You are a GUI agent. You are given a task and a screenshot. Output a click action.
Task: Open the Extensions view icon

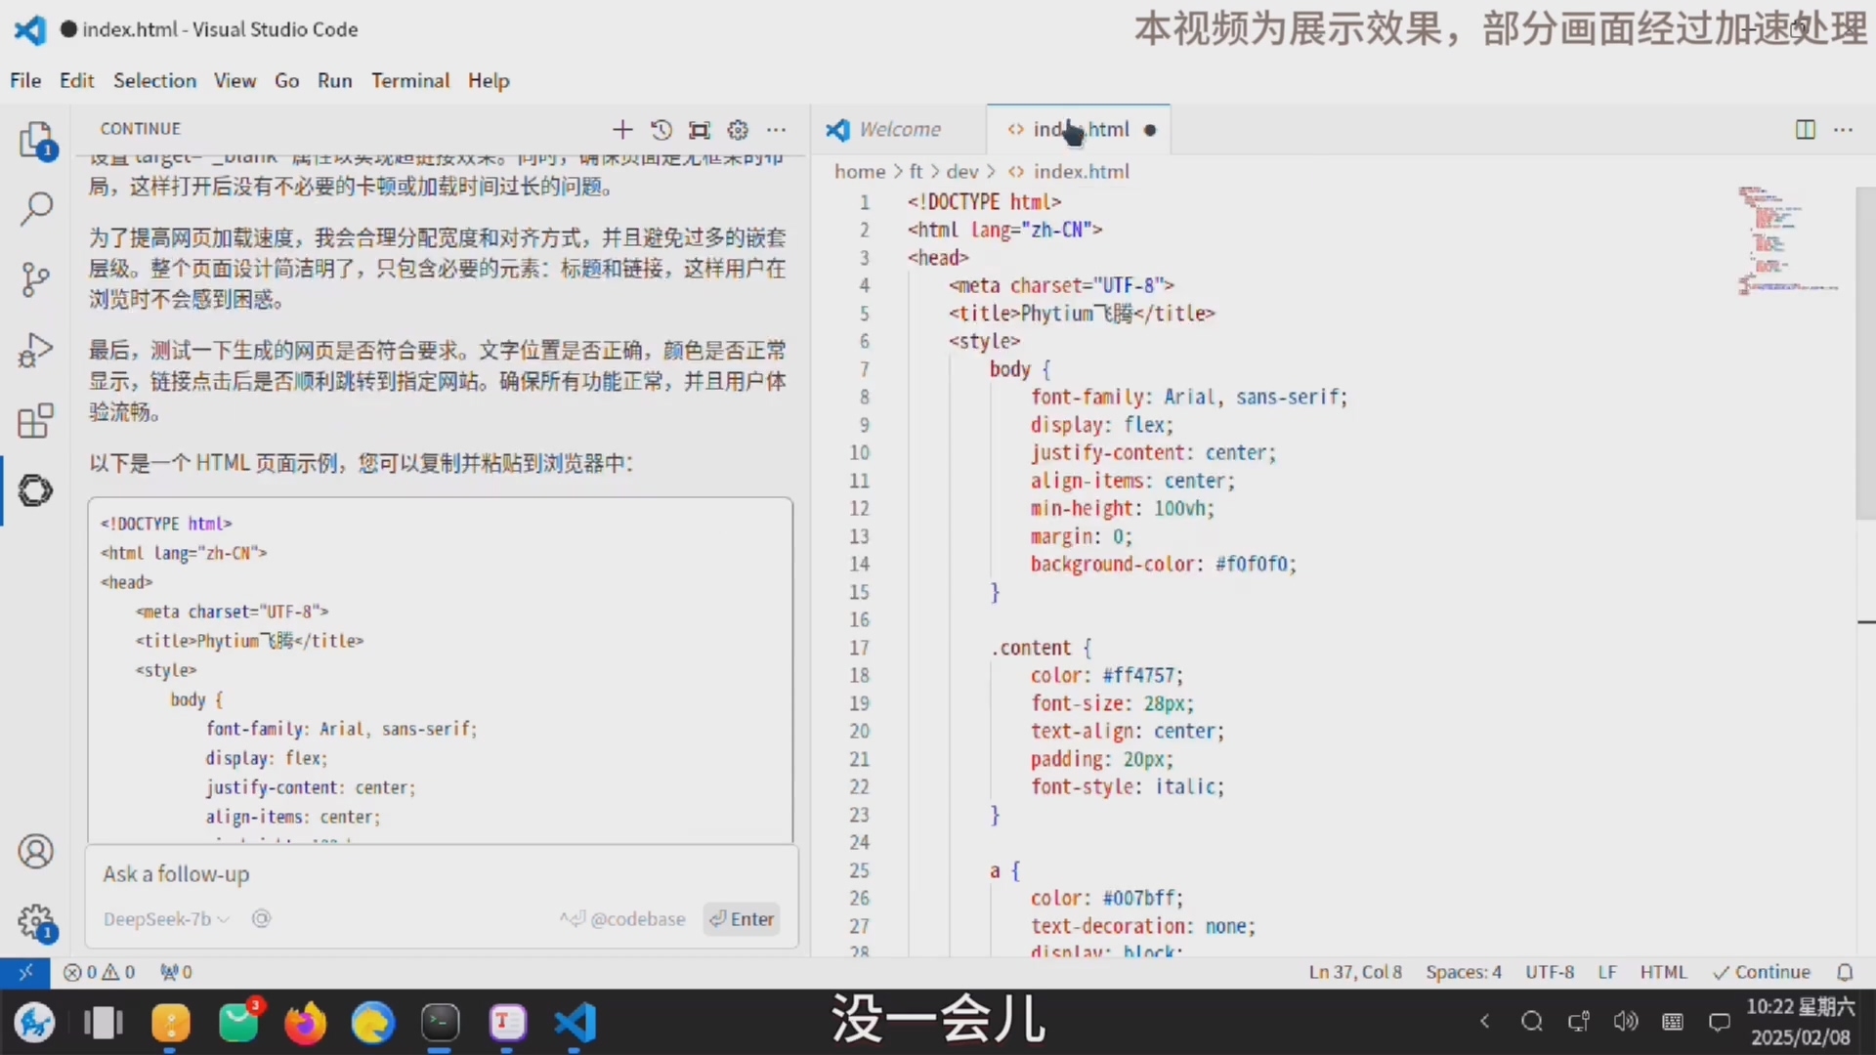click(x=36, y=421)
